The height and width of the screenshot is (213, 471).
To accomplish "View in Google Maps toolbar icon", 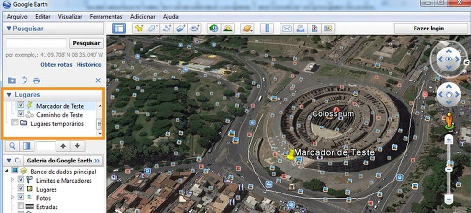I will click(328, 29).
